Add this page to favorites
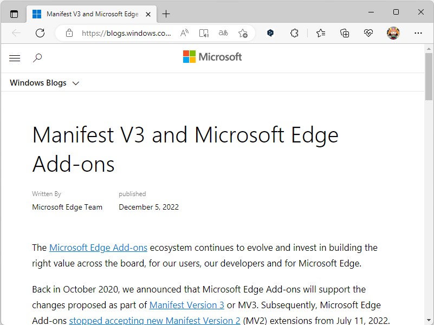Viewport: 434px width, 325px height. tap(243, 33)
